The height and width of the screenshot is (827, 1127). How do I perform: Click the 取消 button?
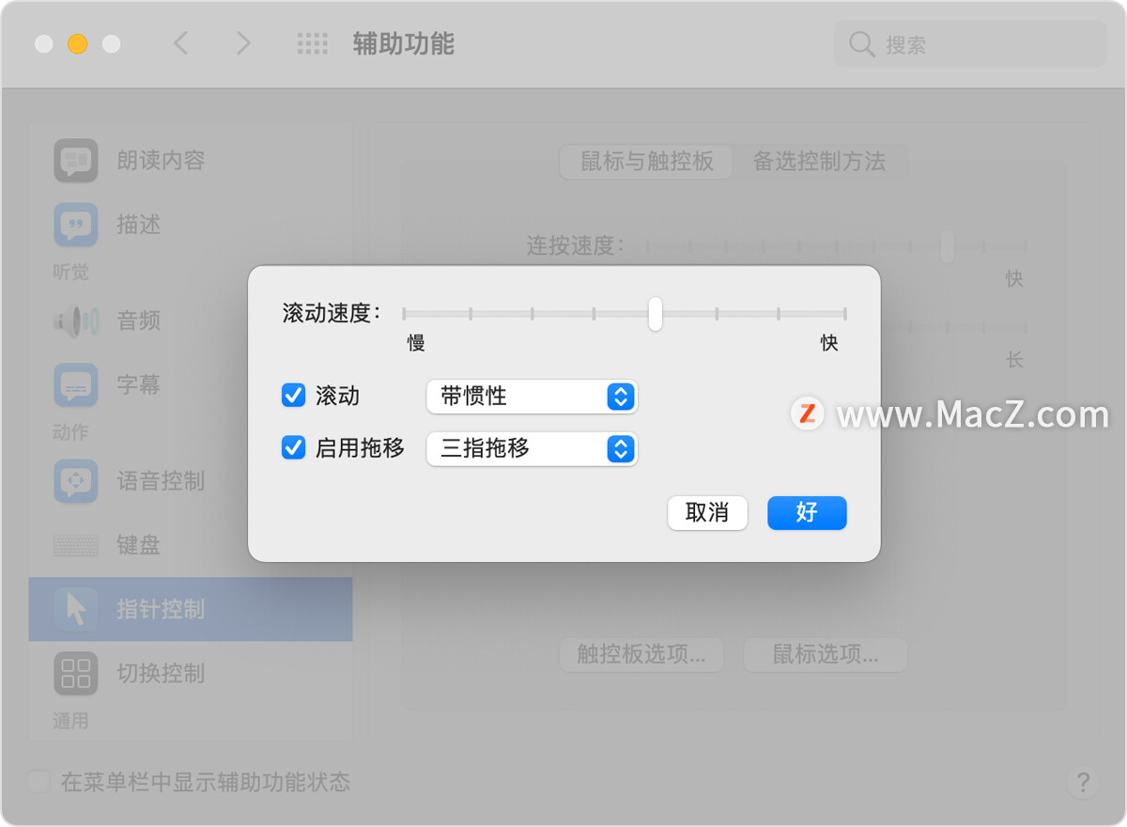pyautogui.click(x=707, y=513)
